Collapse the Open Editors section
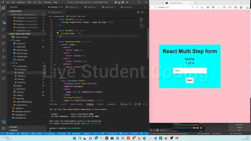This screenshot has width=251, height=141. click(27, 11)
